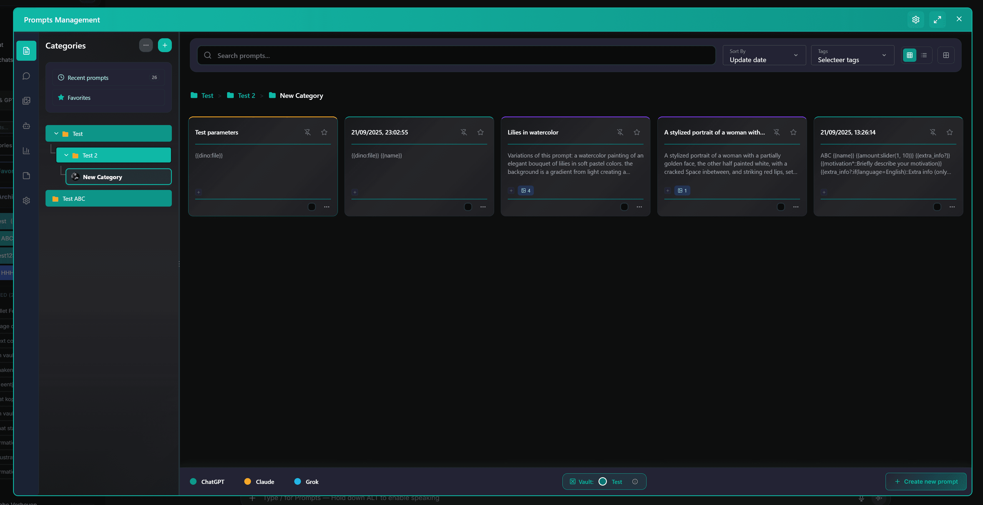Select the robot assistant icon in the sidebar
The height and width of the screenshot is (505, 983).
coord(26,126)
